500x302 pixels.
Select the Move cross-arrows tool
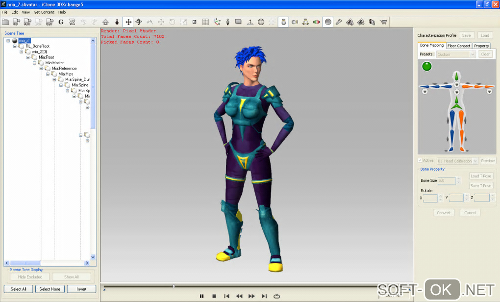tap(128, 22)
